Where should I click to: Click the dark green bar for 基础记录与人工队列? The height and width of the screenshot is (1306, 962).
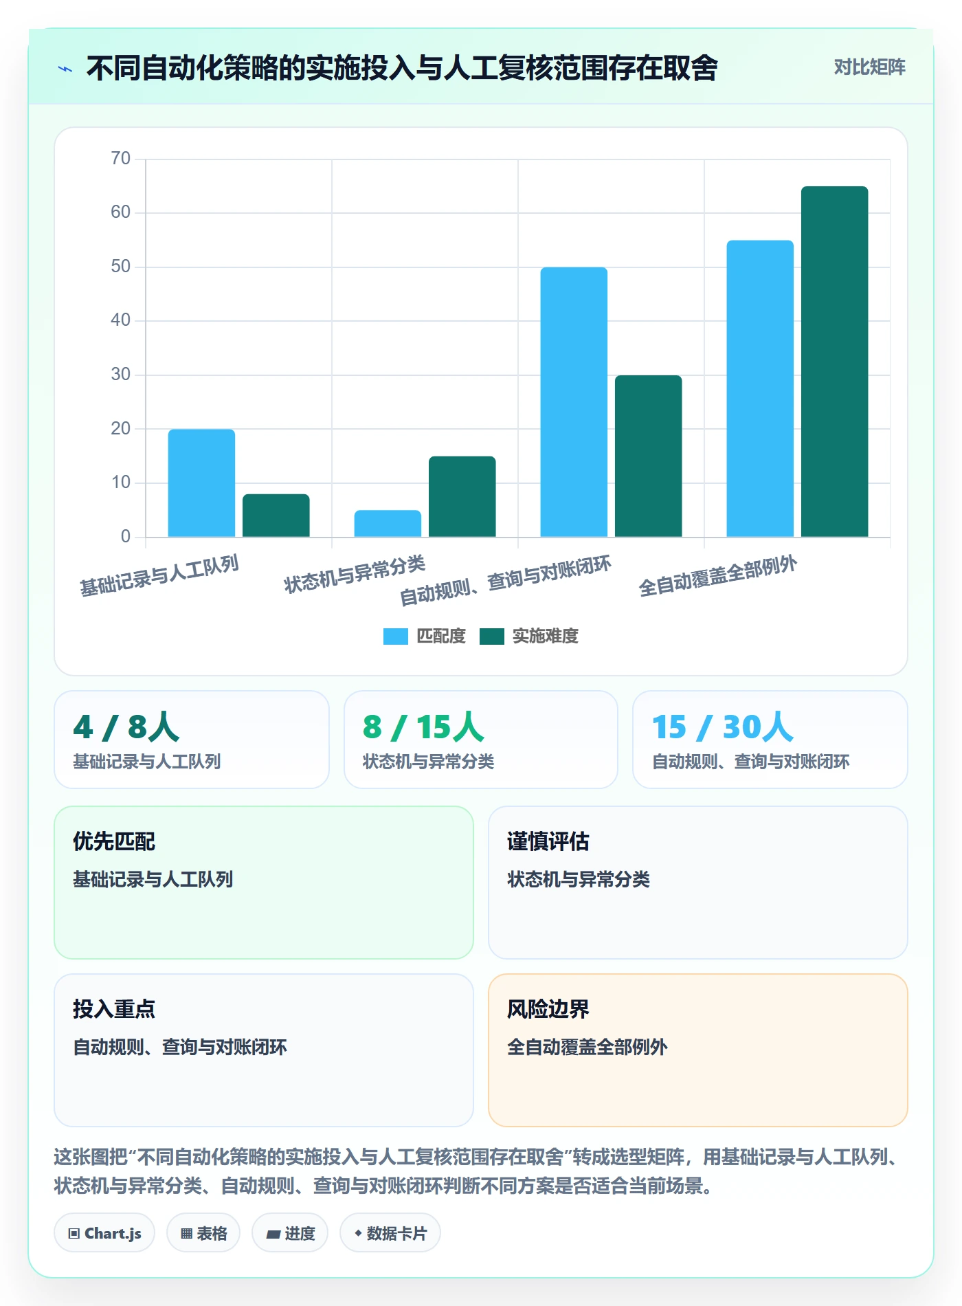click(276, 515)
